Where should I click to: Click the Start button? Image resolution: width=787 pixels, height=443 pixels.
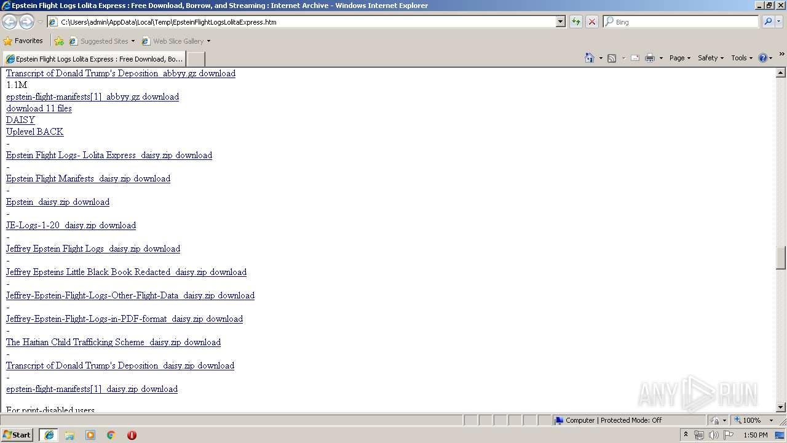(17, 435)
